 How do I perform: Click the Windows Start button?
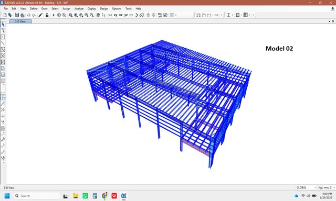click(7, 196)
